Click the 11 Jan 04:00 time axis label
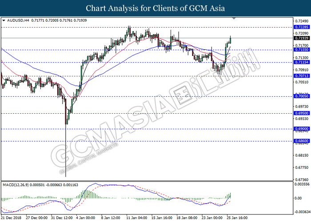Image resolution: width=311 pixels, height=222 pixels. (x=136, y=218)
